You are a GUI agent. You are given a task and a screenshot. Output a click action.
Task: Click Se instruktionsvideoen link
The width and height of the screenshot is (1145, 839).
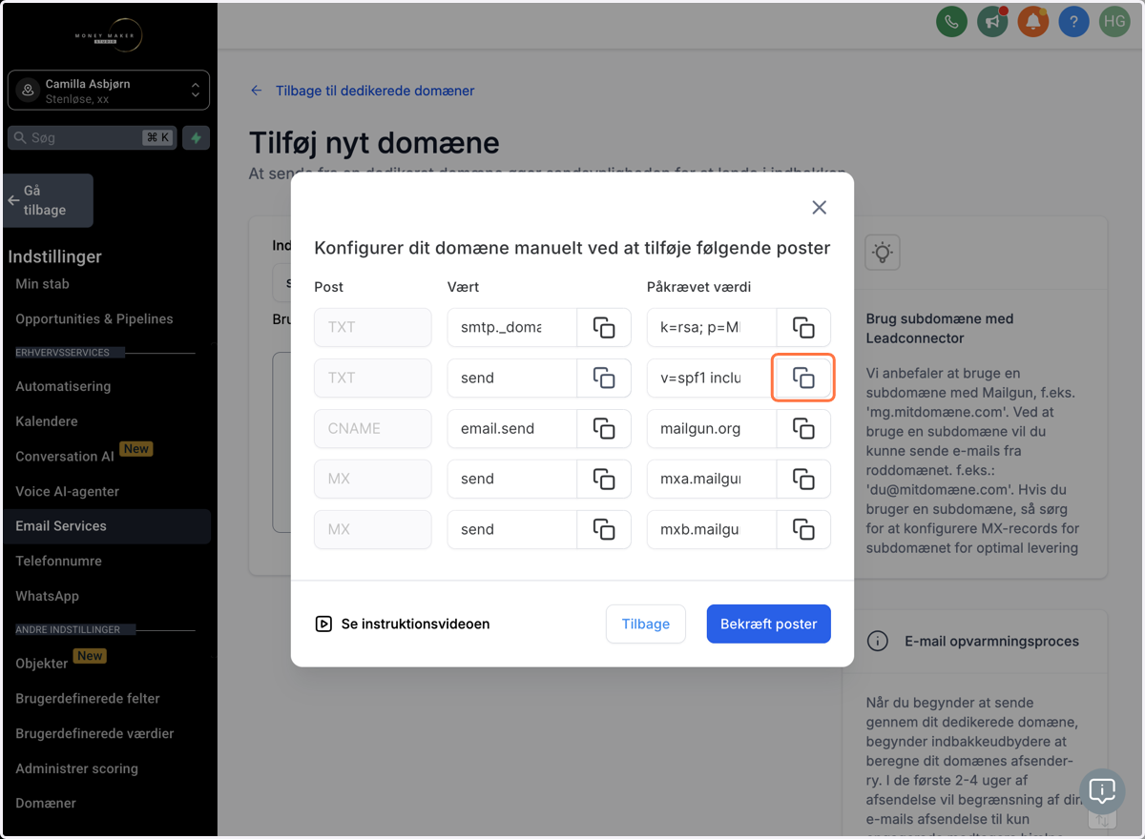(415, 624)
